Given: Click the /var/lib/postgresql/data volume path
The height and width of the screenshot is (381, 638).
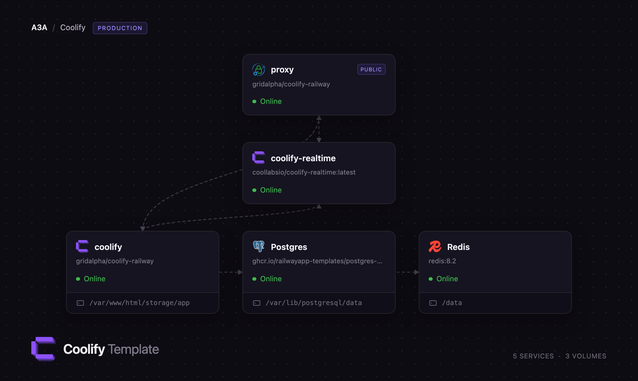Looking at the screenshot, I should point(314,303).
